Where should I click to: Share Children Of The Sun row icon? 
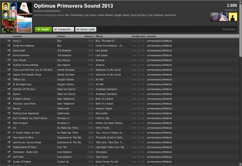[x=9, y=89]
